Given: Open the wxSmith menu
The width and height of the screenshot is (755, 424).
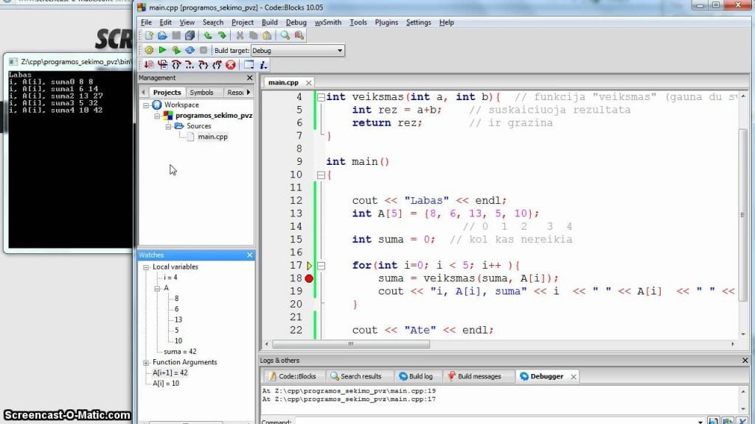Looking at the screenshot, I should point(328,22).
